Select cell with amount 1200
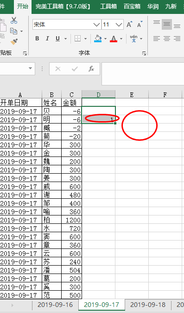Image resolution: width=184 pixels, height=313 pixels. coord(72,220)
